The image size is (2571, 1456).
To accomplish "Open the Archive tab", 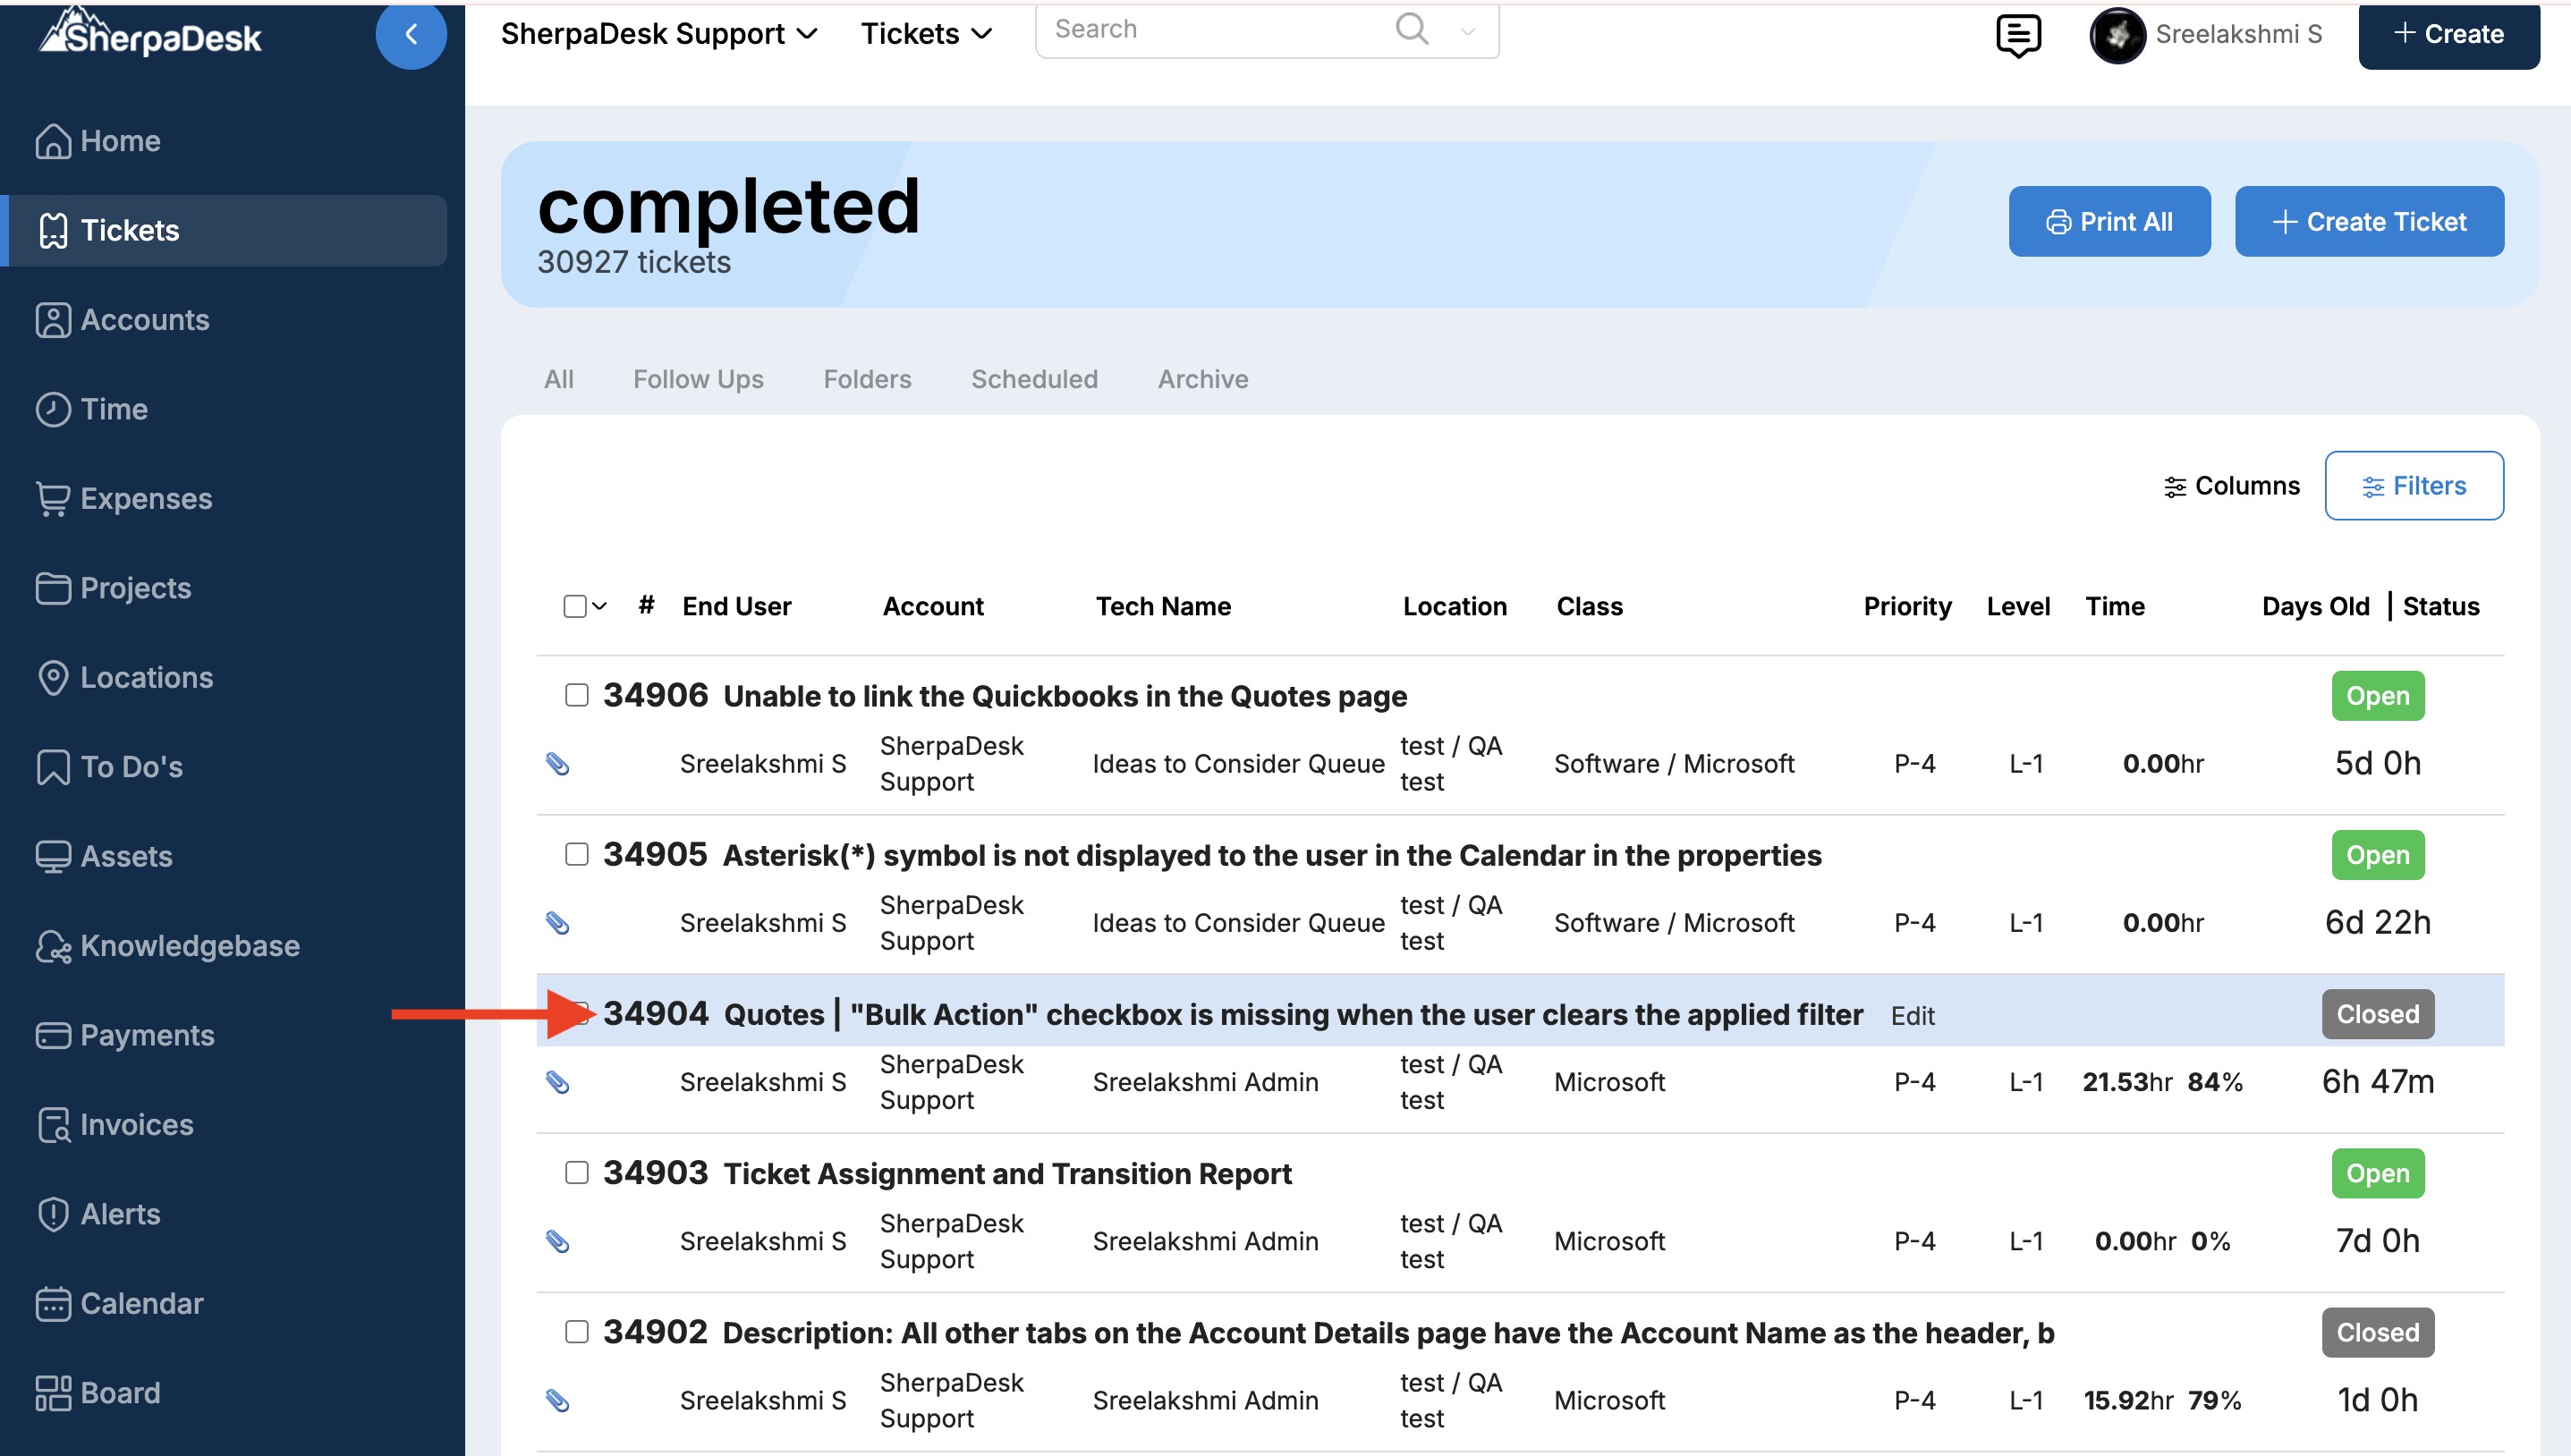I will 1202,379.
